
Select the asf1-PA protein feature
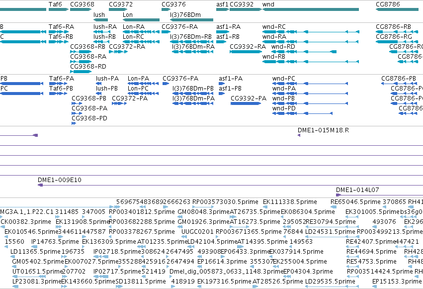point(222,84)
